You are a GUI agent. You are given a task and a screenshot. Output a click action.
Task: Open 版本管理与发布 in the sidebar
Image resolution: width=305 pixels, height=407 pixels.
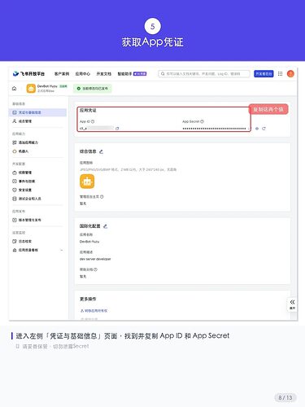pos(27,220)
